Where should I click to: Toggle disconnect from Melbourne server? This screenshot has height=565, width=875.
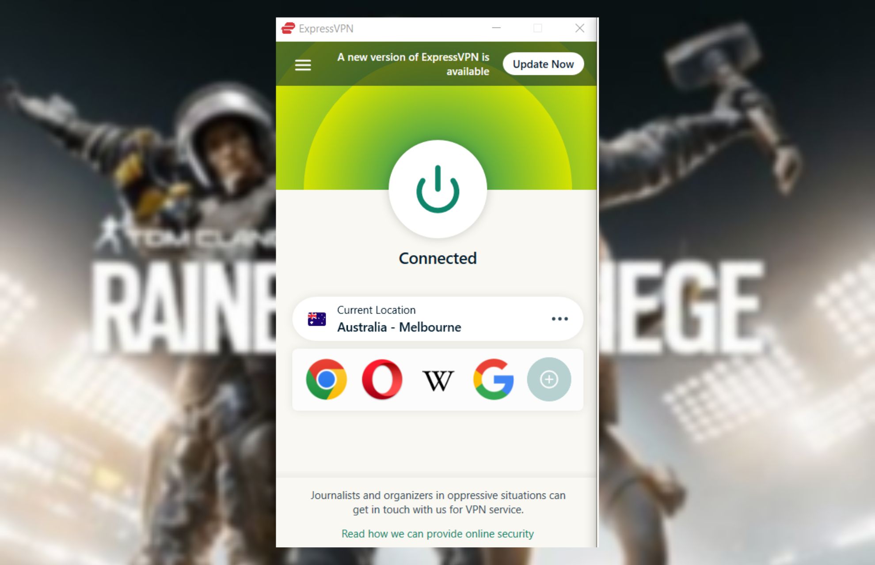(x=438, y=191)
